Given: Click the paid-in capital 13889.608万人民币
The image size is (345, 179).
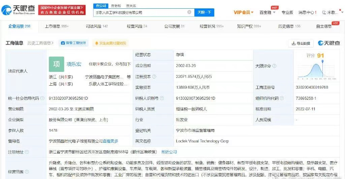Looking at the screenshot, I should (193, 87).
